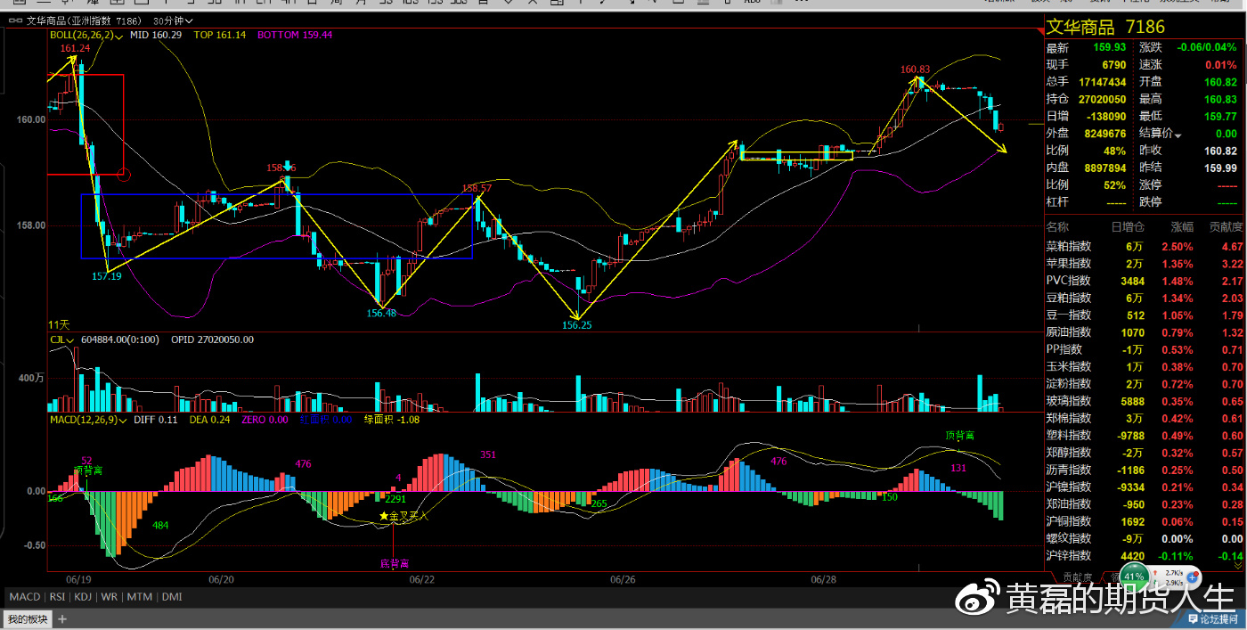Viewport: 1247px width, 630px height.
Task: Click the 总手 value 17147434
Action: tap(1103, 82)
